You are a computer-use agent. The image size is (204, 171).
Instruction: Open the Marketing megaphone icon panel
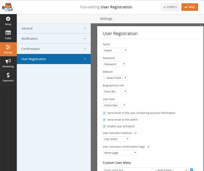point(8,63)
